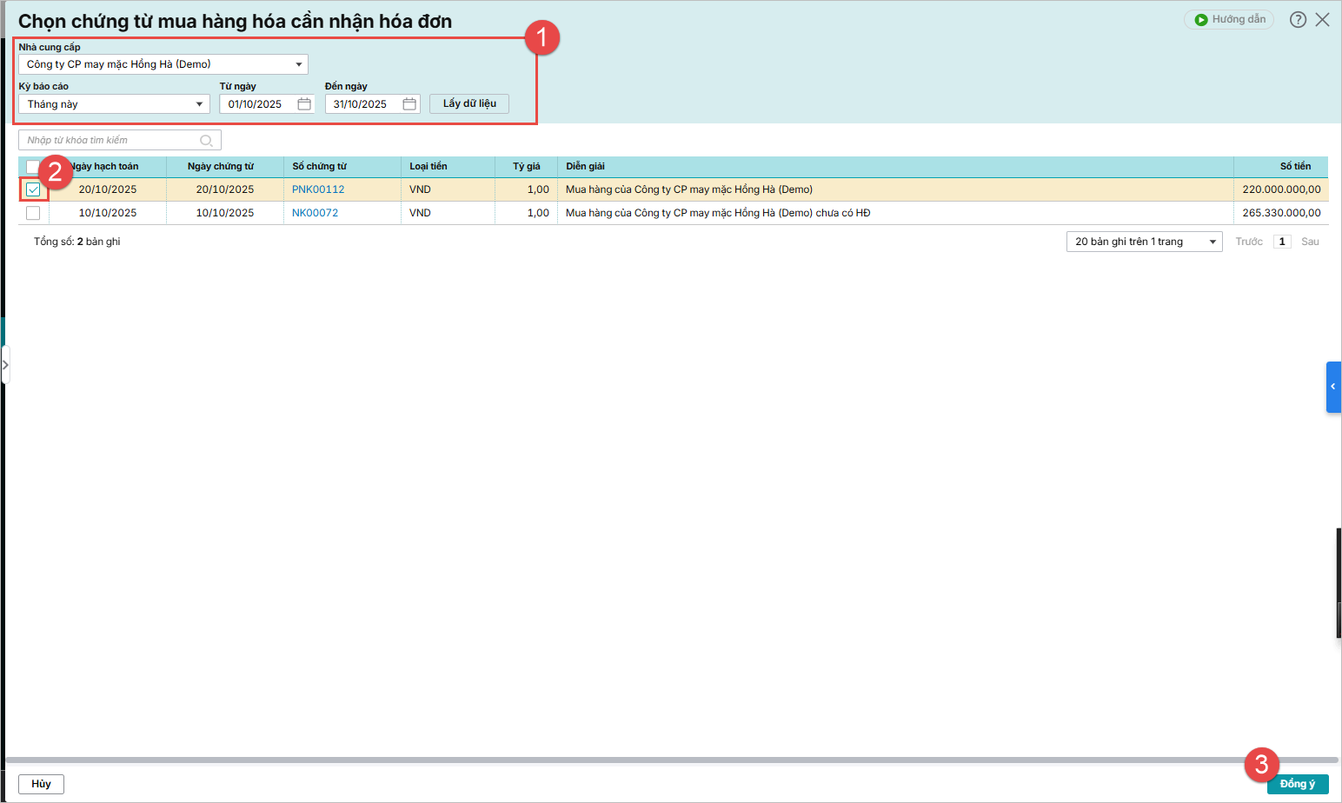
Task: Click the Hướng dẫn play icon
Action: [x=1201, y=19]
